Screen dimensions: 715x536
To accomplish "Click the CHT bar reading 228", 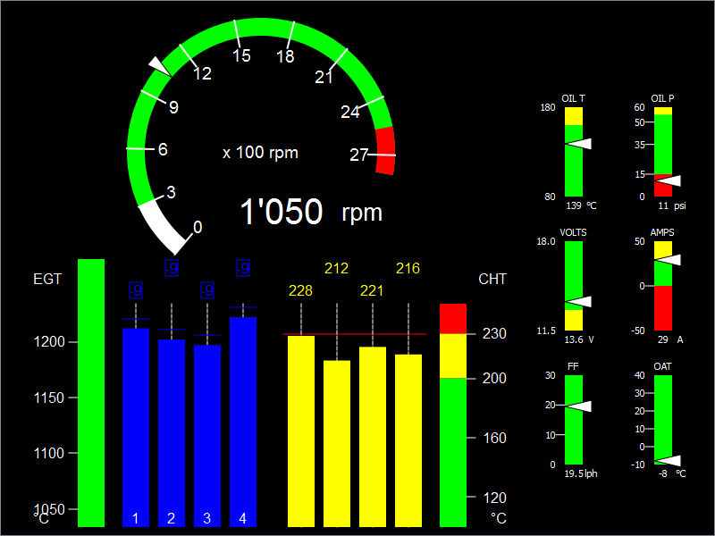I will pyautogui.click(x=301, y=431).
